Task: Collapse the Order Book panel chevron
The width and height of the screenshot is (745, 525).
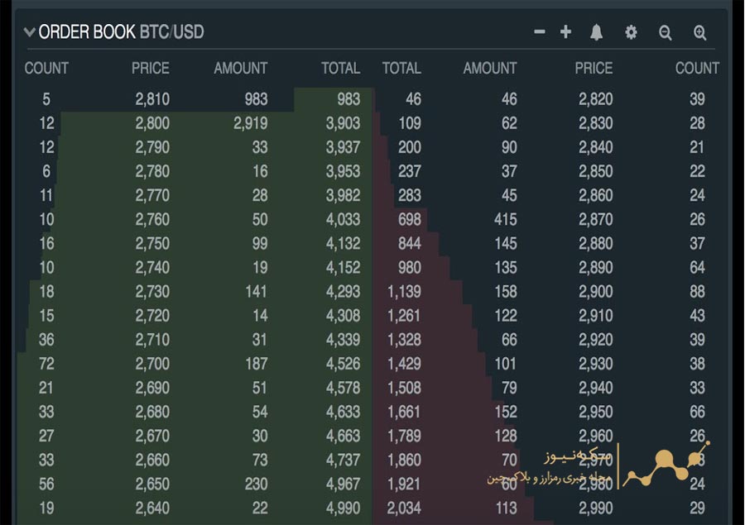Action: pos(30,32)
